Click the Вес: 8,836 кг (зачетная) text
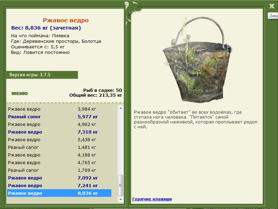The width and height of the screenshot is (278, 209). 46,28
